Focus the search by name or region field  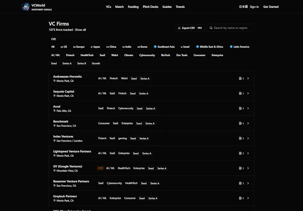[231, 28]
